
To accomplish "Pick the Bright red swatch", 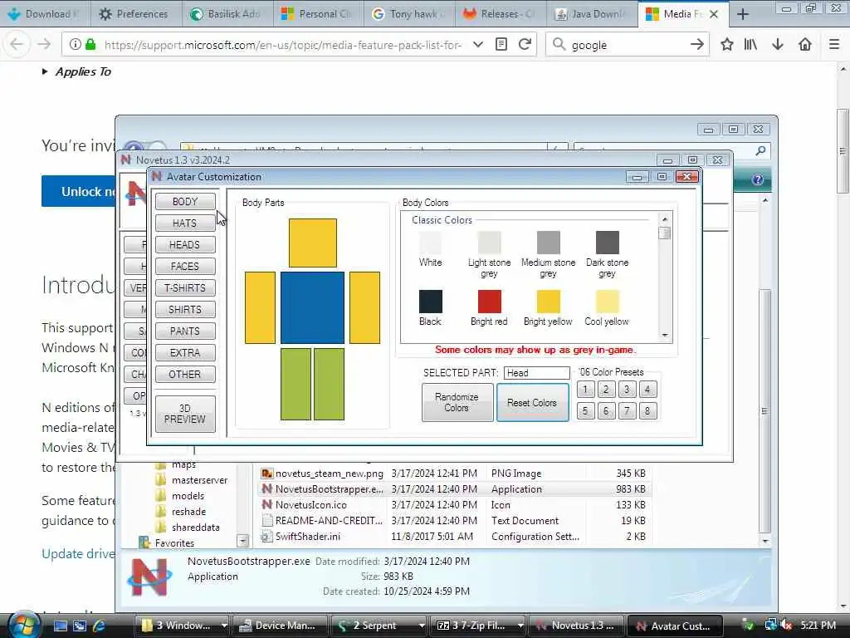I will [490, 302].
